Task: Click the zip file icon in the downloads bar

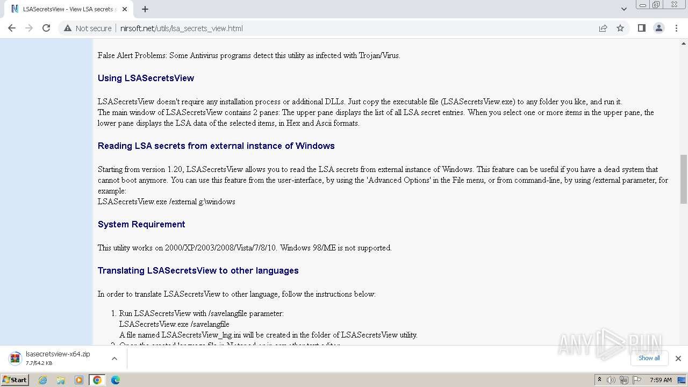Action: tap(15, 358)
